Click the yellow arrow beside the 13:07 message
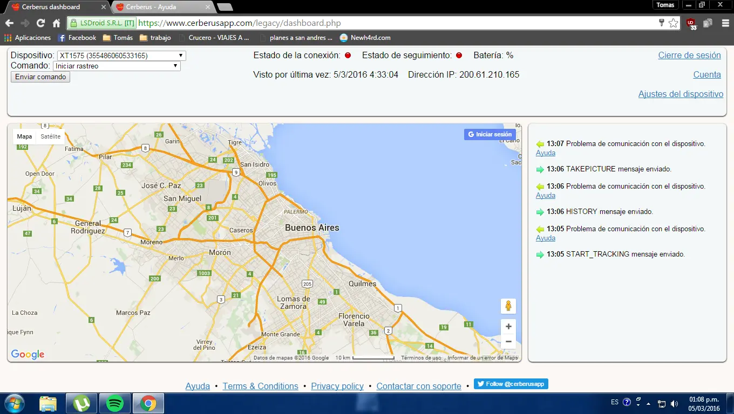Image resolution: width=734 pixels, height=414 pixels. [x=540, y=144]
